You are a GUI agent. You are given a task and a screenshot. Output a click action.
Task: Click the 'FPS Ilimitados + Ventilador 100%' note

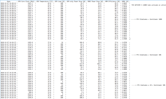pos(149,19)
